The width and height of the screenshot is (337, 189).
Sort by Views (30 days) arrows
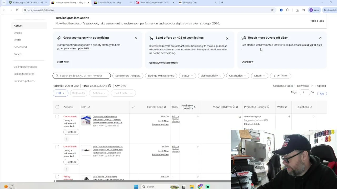coord(237,107)
